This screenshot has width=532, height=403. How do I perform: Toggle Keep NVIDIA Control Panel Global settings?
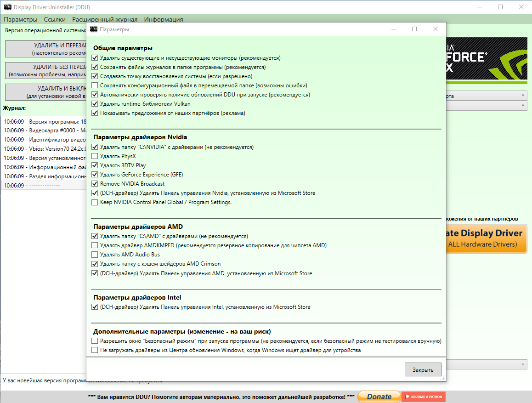(x=95, y=202)
